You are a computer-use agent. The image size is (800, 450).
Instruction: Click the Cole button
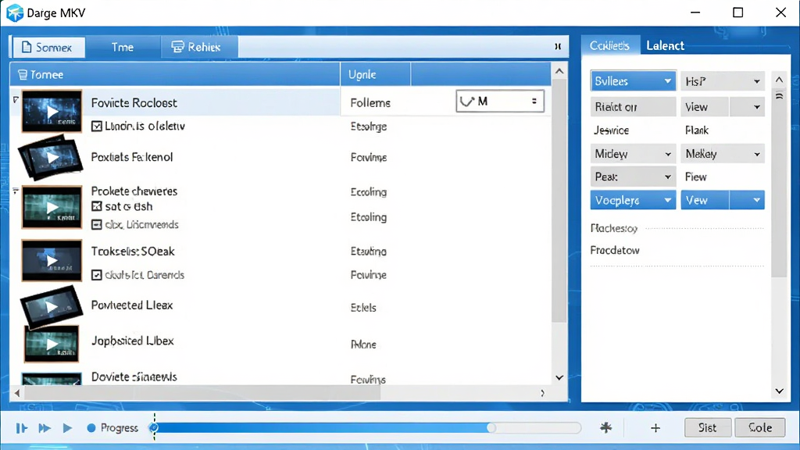[760, 427]
